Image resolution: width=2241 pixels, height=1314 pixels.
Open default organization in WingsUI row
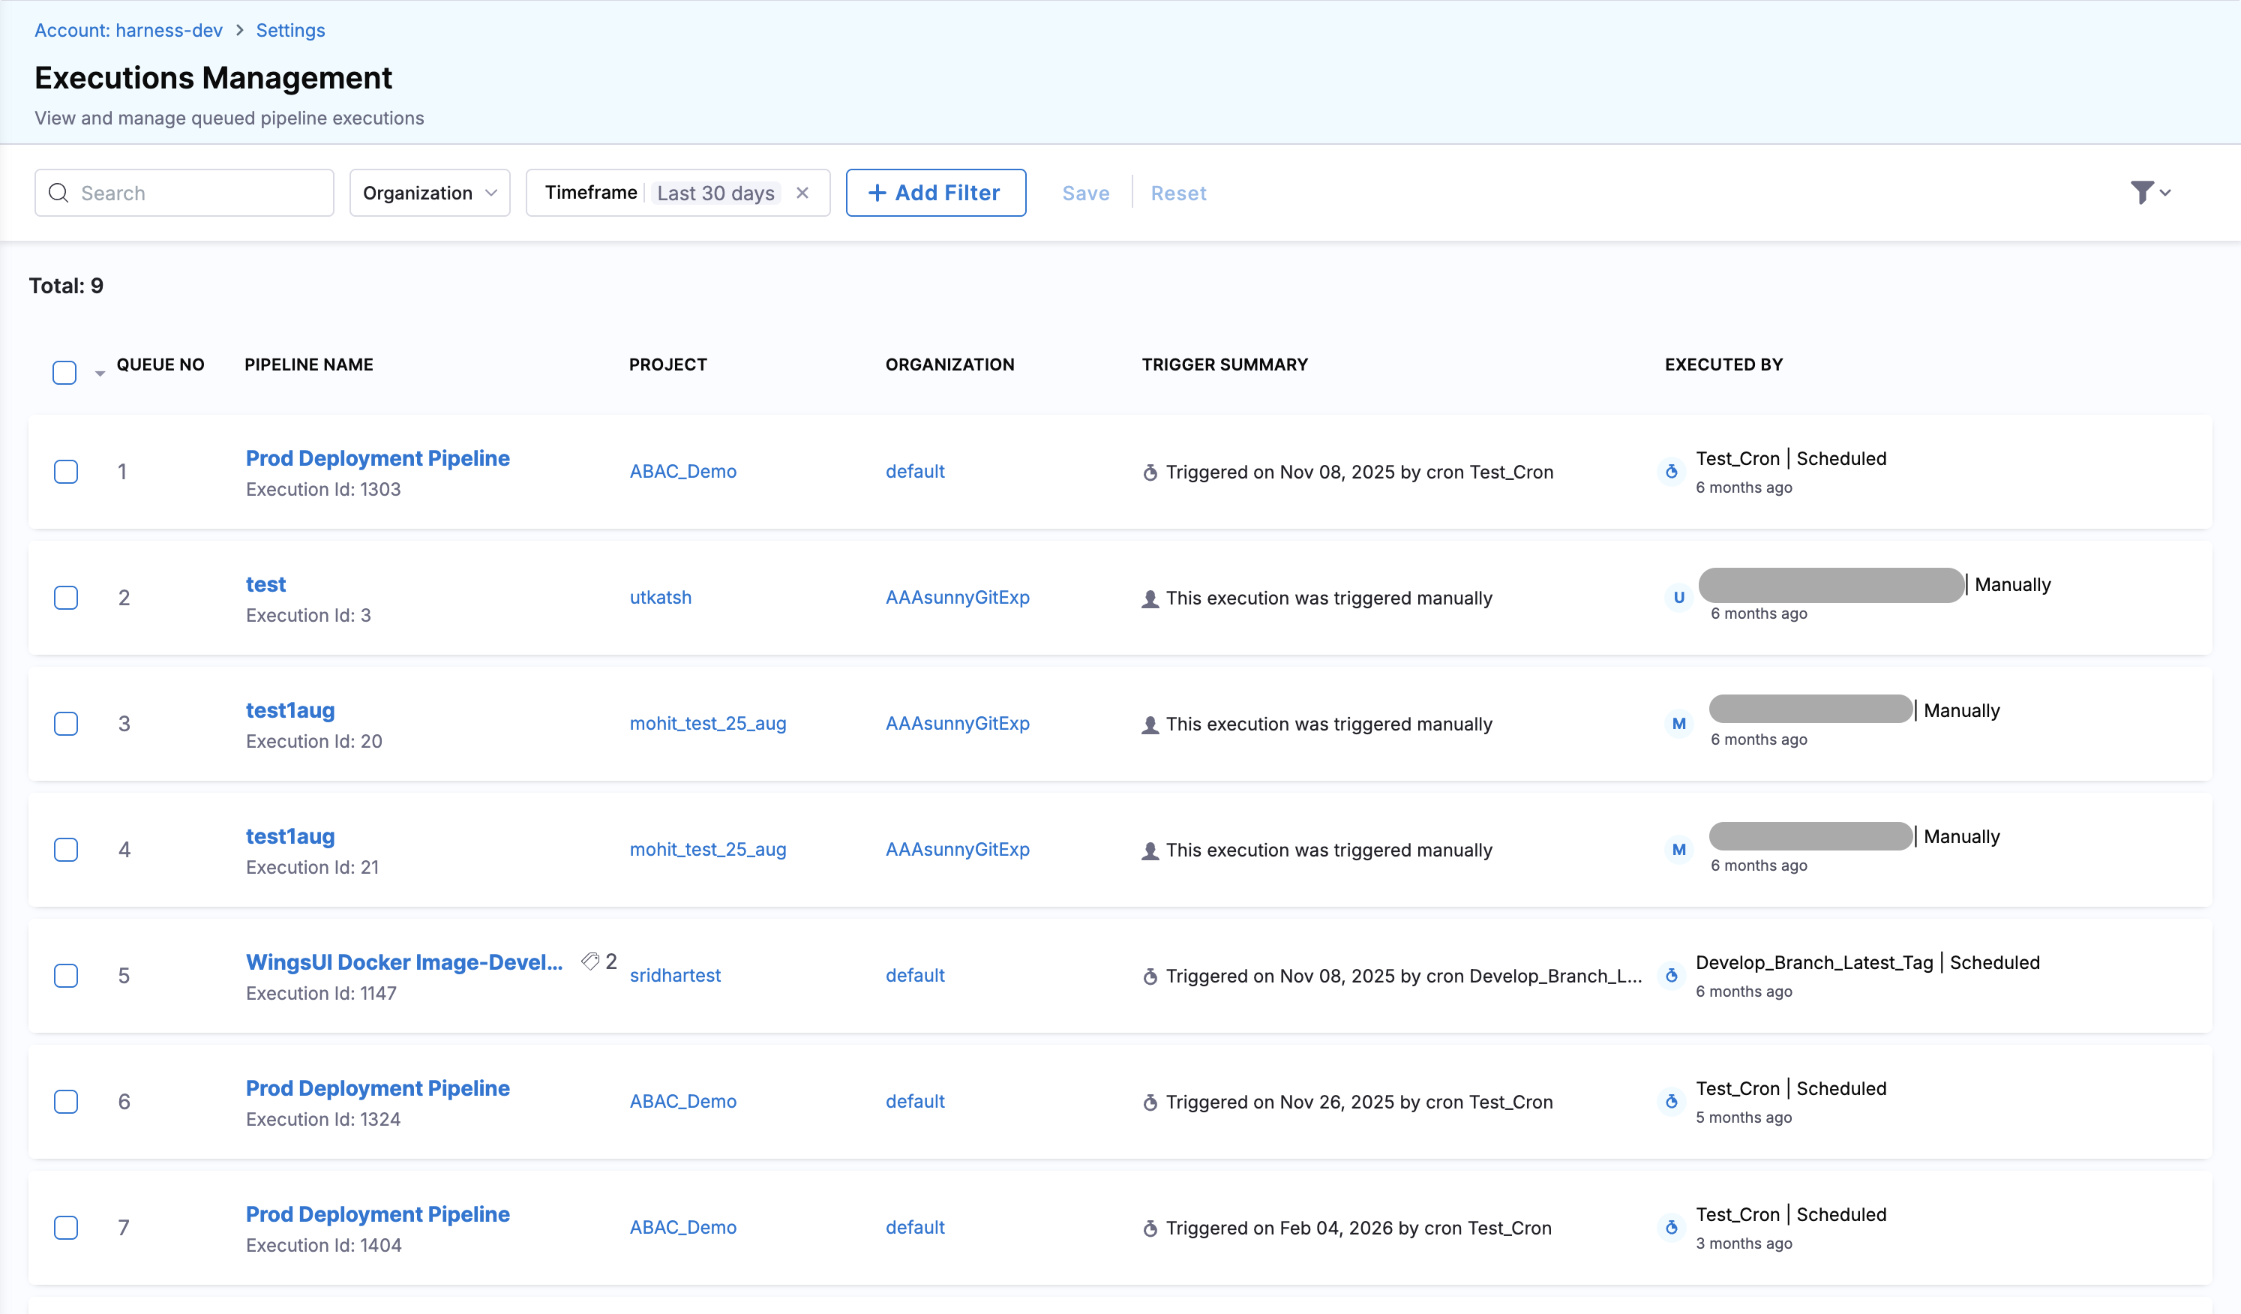coord(915,975)
